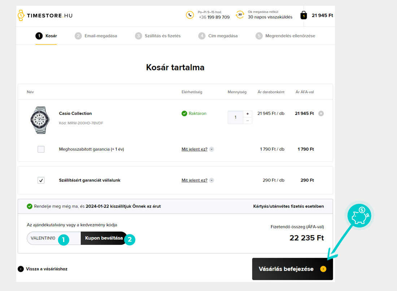Click the 1 790 Ft / db unit price
Viewport: 397px width, 291px height.
coord(272,149)
